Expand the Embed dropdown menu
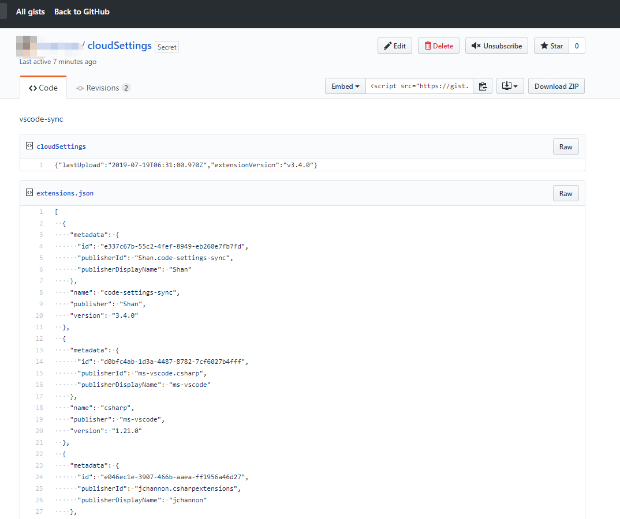620x519 pixels. (345, 86)
